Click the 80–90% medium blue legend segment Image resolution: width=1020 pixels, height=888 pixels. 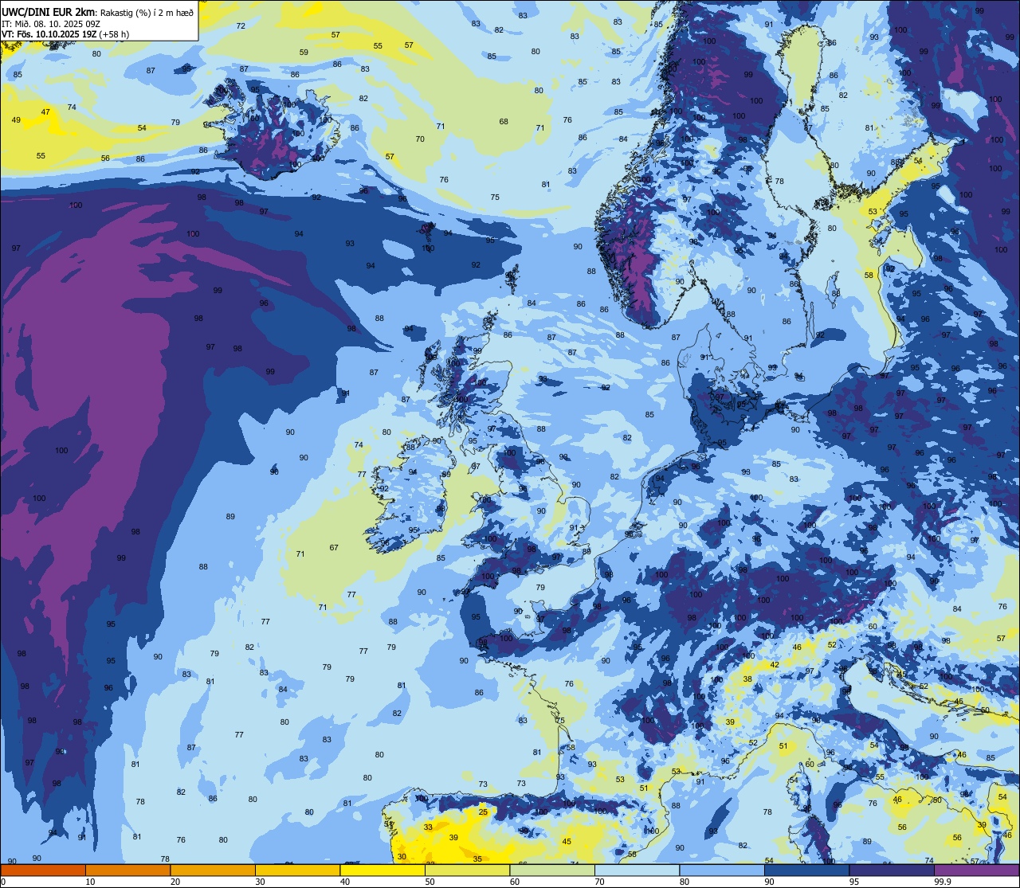pyautogui.click(x=722, y=870)
